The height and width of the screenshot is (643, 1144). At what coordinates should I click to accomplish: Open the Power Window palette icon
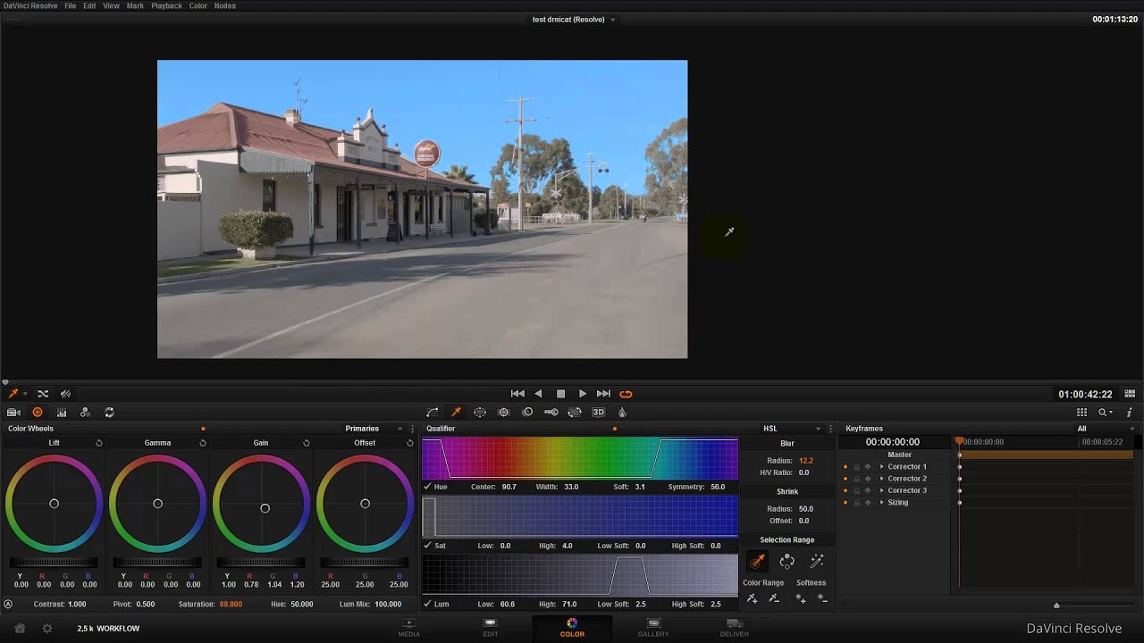click(x=480, y=412)
